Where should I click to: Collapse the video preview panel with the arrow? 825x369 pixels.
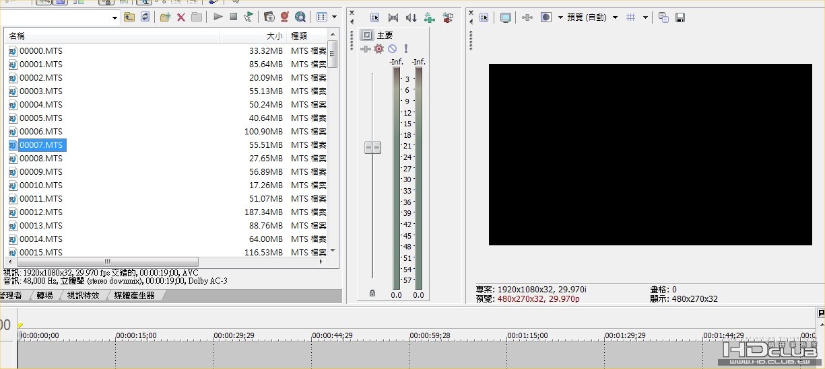click(470, 22)
